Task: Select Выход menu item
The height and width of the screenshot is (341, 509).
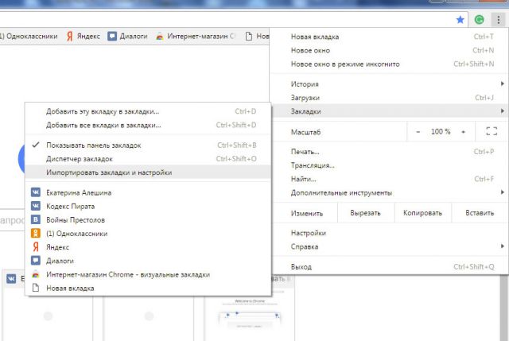Action: click(389, 267)
